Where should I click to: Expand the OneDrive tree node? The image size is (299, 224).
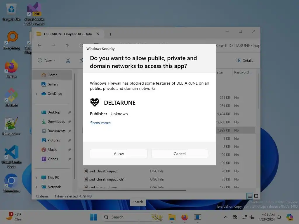pos(36,94)
